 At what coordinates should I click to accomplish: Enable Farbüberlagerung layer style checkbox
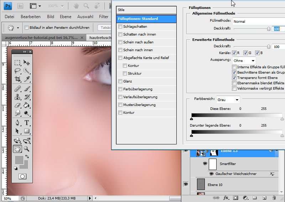pos(120,89)
